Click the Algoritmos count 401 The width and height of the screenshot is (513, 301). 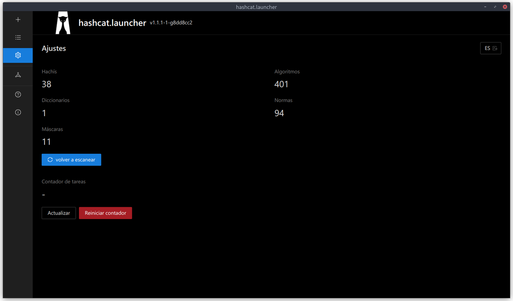point(281,84)
